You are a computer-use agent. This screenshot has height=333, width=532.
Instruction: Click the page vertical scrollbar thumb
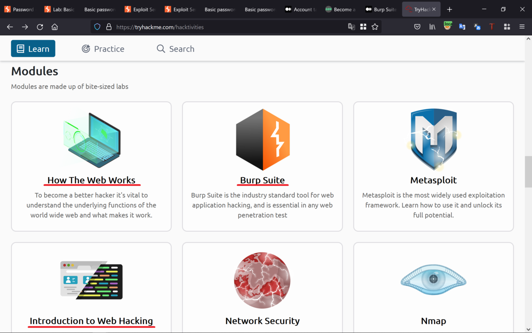point(528,172)
